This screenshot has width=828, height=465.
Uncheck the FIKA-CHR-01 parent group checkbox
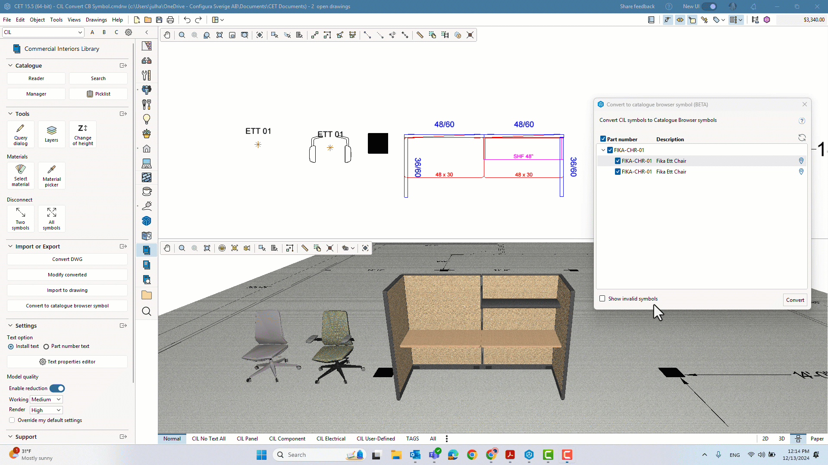(610, 150)
